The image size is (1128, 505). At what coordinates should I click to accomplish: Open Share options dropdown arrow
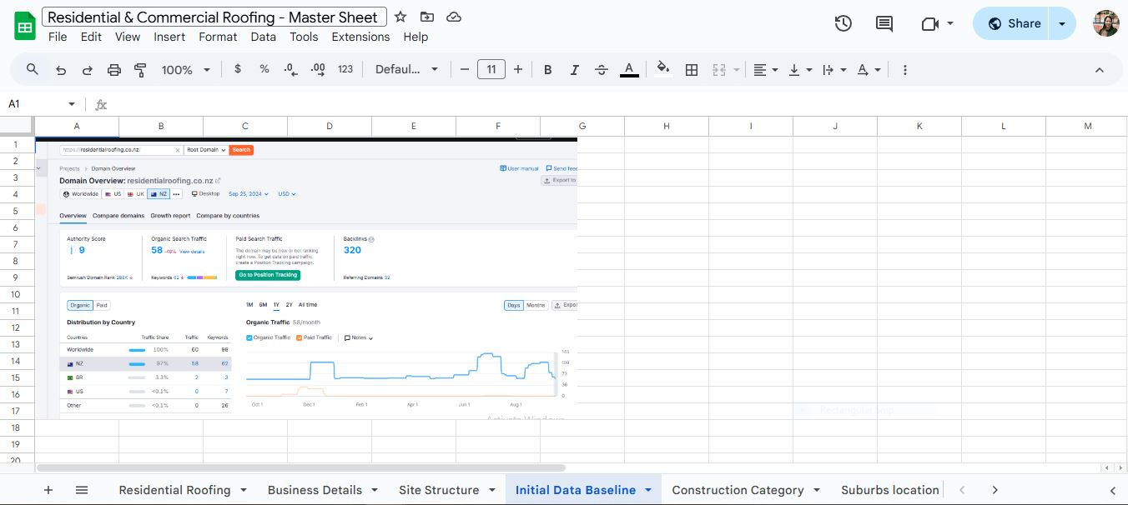click(1062, 23)
